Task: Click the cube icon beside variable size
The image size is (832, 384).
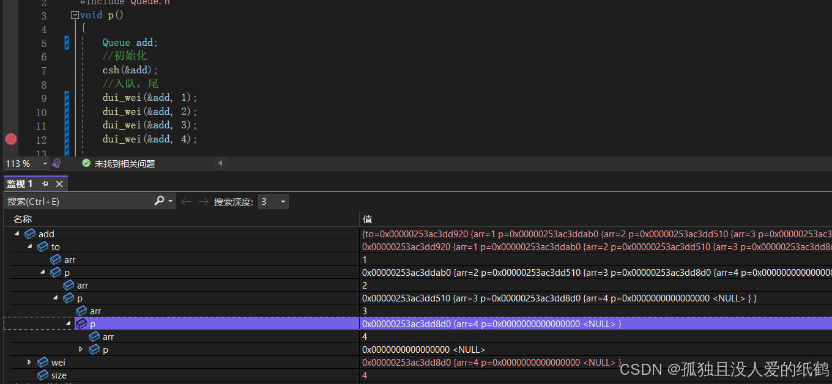Action: coord(43,375)
